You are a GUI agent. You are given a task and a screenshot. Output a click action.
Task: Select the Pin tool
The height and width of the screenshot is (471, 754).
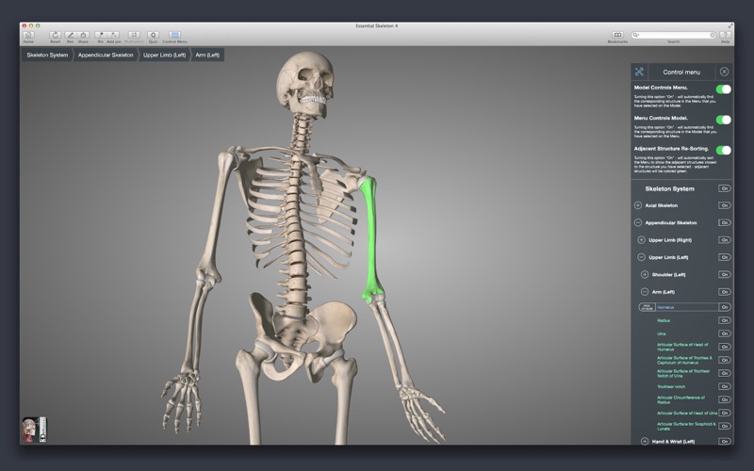(x=101, y=35)
